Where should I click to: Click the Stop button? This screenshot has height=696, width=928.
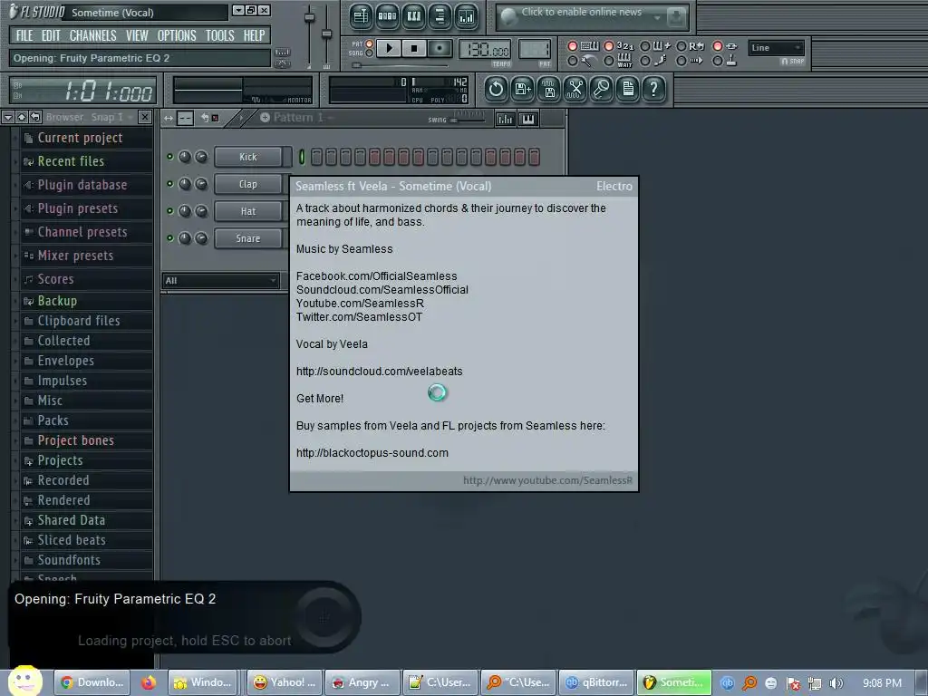click(x=414, y=49)
